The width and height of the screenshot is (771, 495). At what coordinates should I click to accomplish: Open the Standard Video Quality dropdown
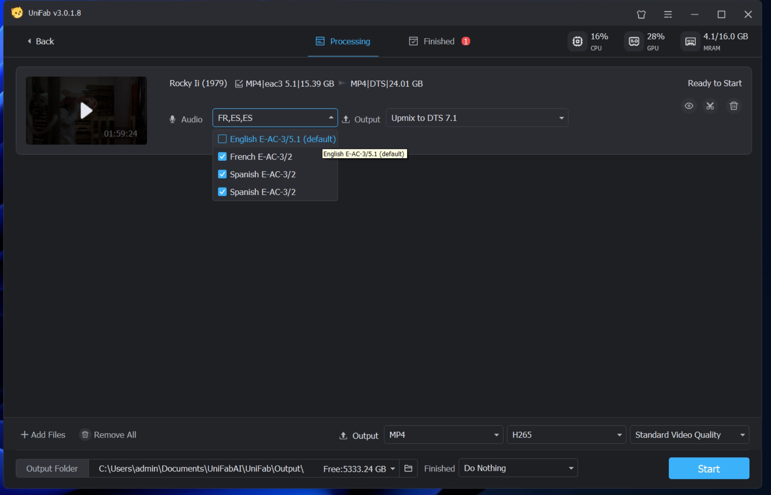pyautogui.click(x=689, y=435)
